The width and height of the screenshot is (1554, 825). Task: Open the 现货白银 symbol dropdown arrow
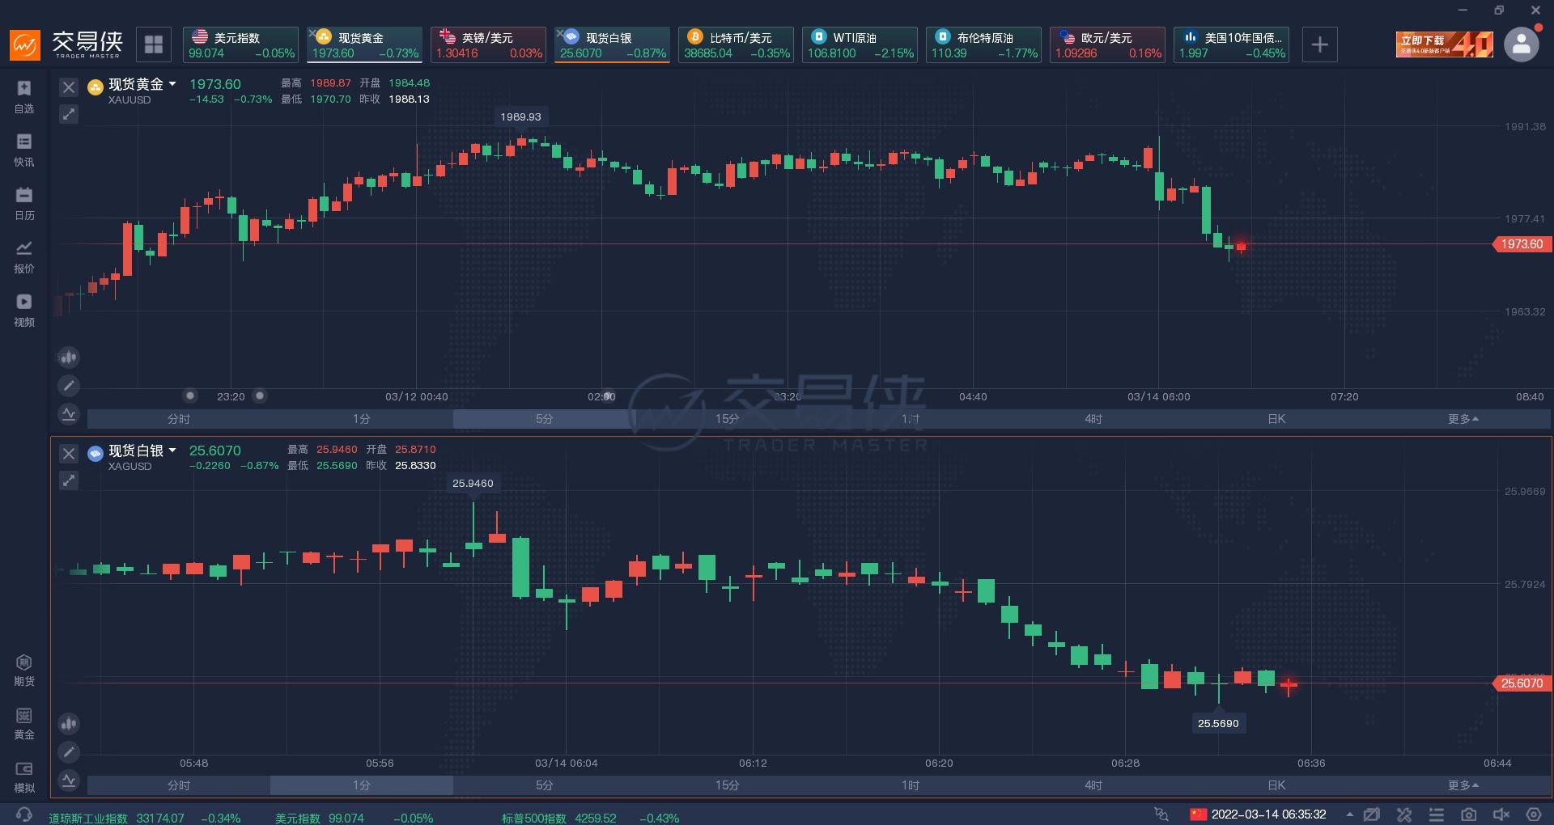click(x=172, y=451)
